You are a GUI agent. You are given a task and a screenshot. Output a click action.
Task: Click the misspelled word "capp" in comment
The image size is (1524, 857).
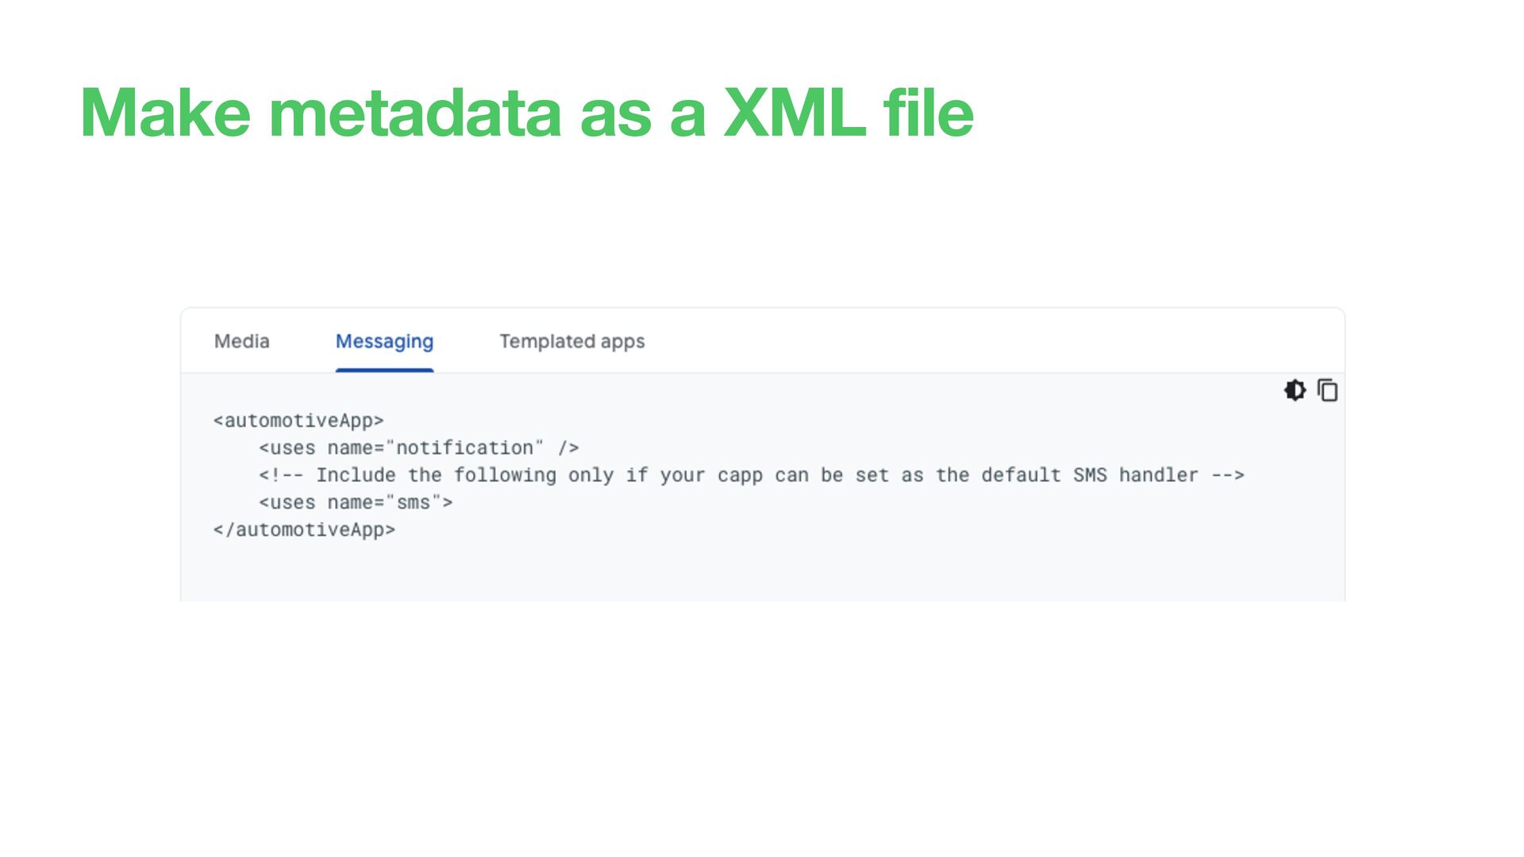pos(740,476)
